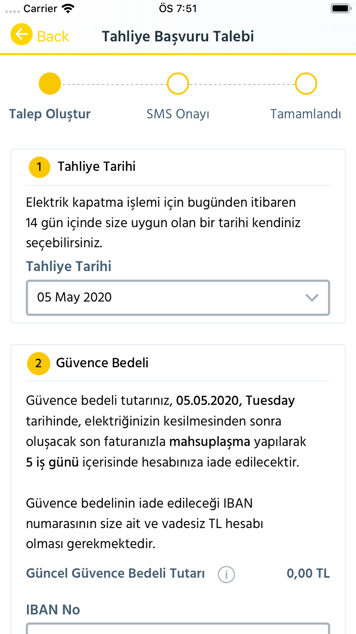Tap the SMS Onayı step label
This screenshot has width=356, height=634.
[x=178, y=114]
